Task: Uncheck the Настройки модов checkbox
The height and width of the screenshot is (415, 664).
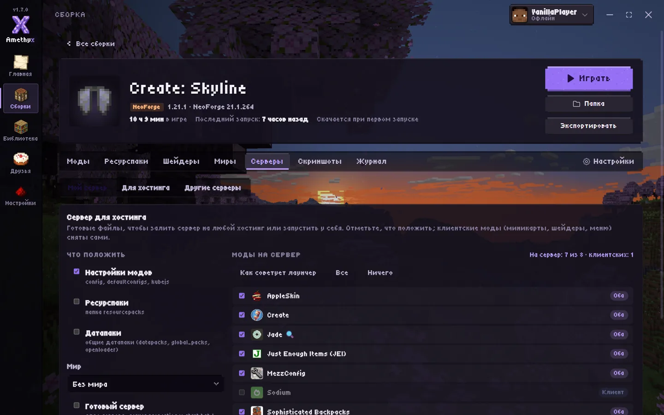Action: pos(77,272)
